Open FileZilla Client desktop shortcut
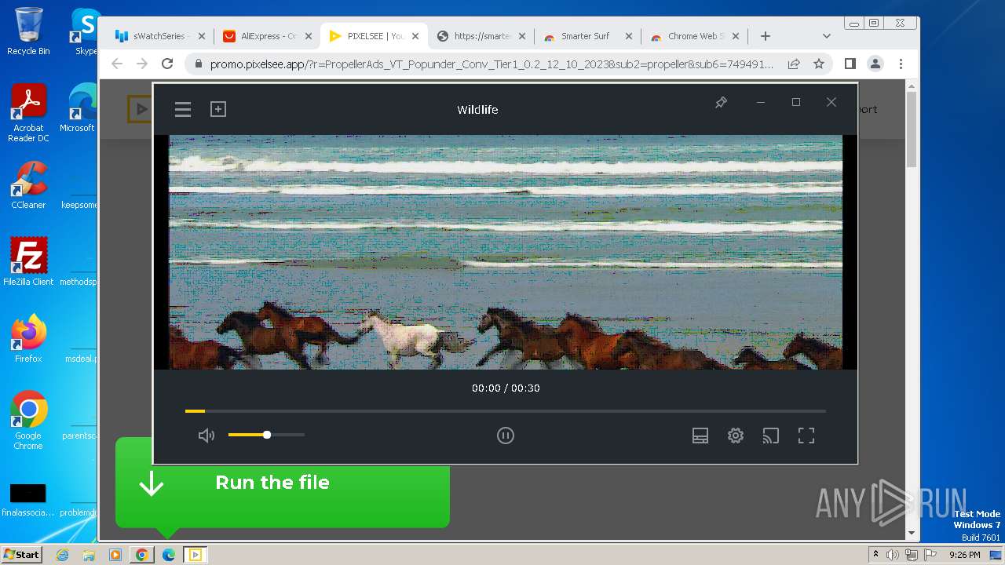The width and height of the screenshot is (1005, 565). 28,261
